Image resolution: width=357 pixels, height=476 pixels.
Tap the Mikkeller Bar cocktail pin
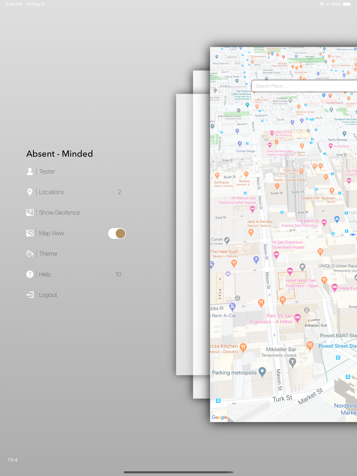[x=293, y=363]
